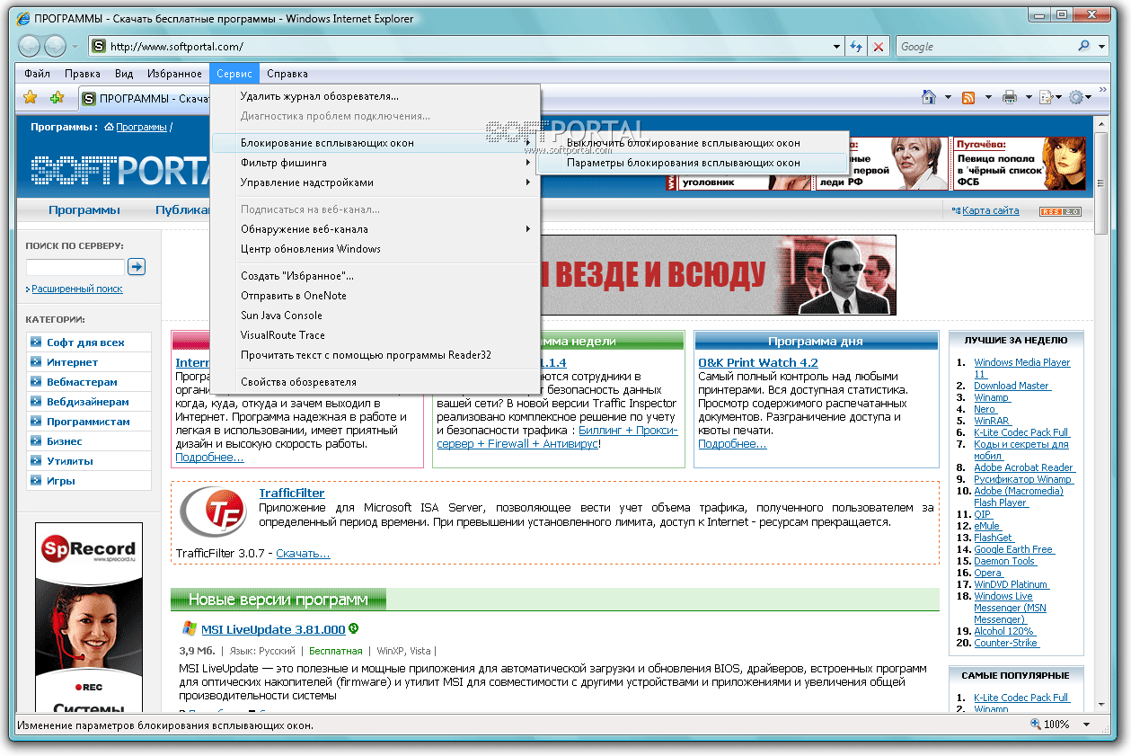Screen dimensions: 1131x756
Task: Click the SpRecord advertisement banner
Action: (89, 618)
